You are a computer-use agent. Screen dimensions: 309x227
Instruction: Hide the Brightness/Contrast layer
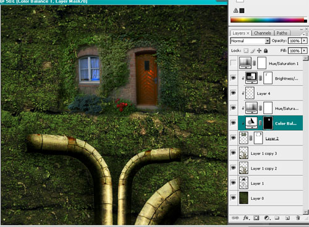(x=233, y=78)
